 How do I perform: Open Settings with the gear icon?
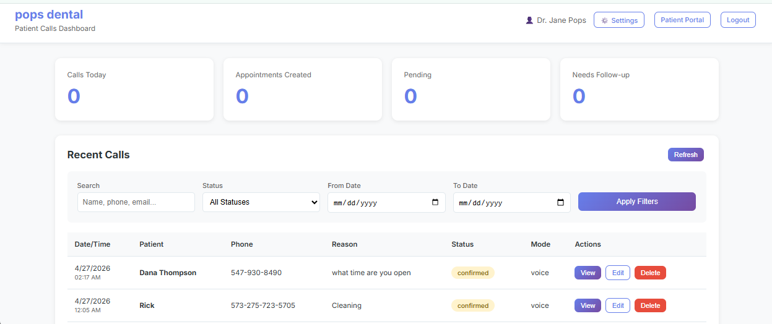pyautogui.click(x=618, y=20)
